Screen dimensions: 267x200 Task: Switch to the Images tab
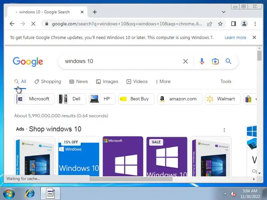coord(107,81)
